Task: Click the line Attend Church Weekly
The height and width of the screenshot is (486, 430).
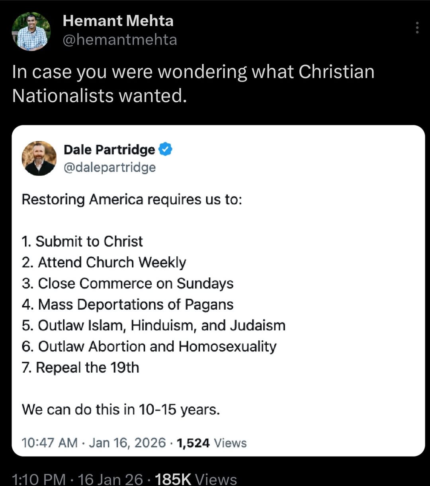Action: click(x=104, y=262)
